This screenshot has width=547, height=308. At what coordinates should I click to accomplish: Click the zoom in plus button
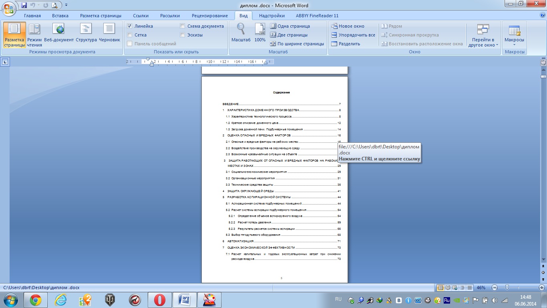pyautogui.click(x=542, y=288)
